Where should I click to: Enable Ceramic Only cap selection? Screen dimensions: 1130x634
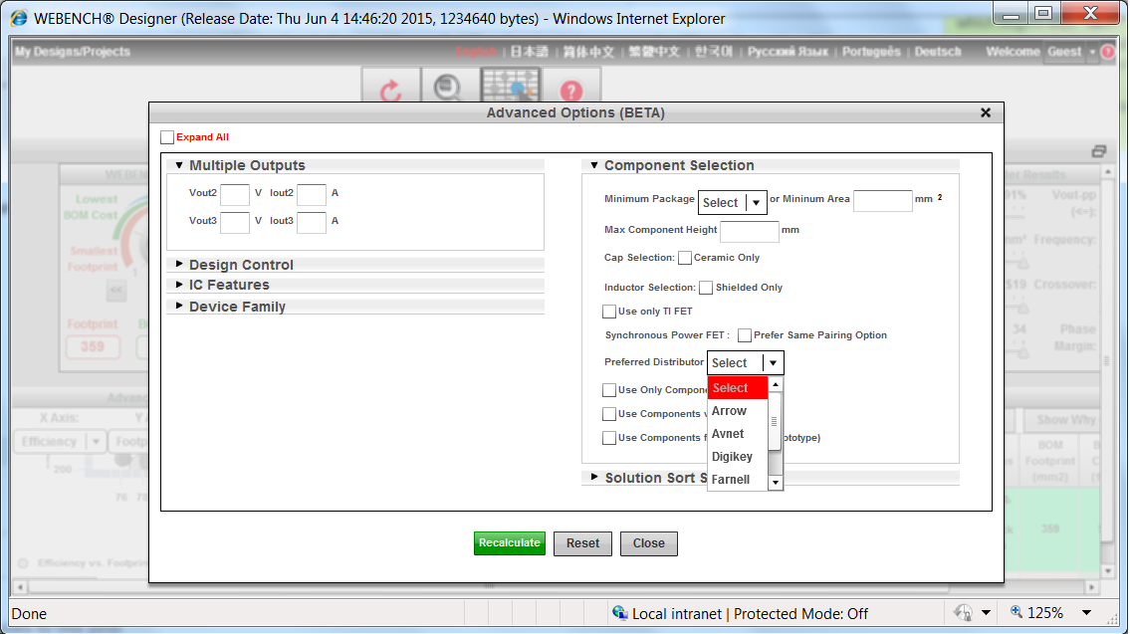685,258
